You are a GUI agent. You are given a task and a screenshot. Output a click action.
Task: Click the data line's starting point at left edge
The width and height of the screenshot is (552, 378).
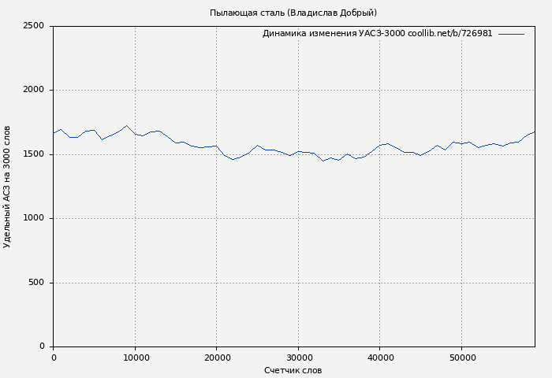click(54, 132)
